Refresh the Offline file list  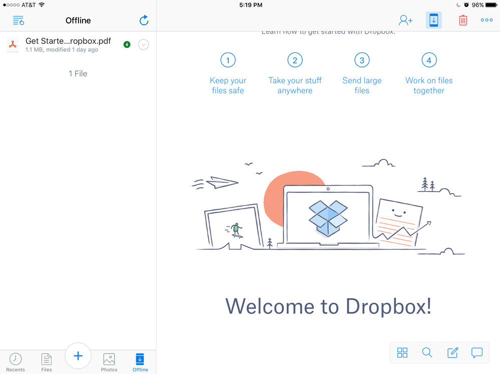144,20
